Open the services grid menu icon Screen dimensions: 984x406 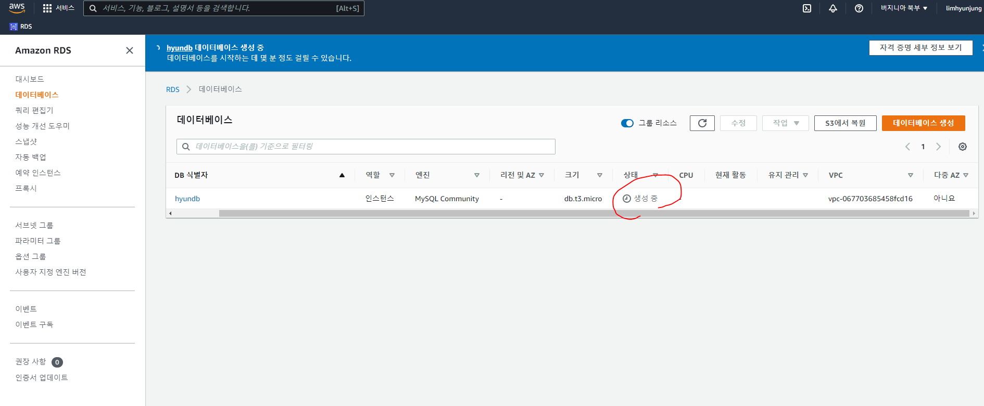[x=47, y=8]
